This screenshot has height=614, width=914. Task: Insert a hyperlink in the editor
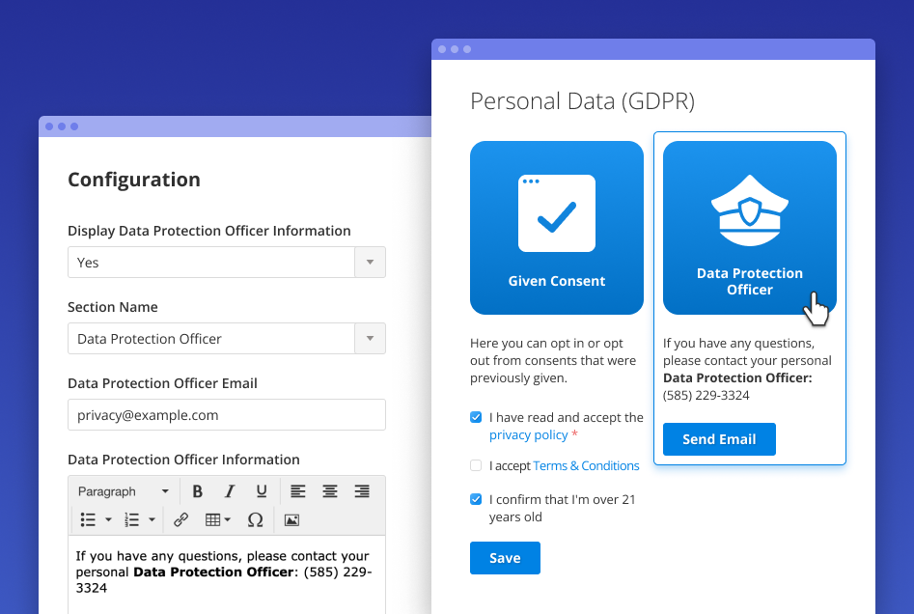(180, 519)
